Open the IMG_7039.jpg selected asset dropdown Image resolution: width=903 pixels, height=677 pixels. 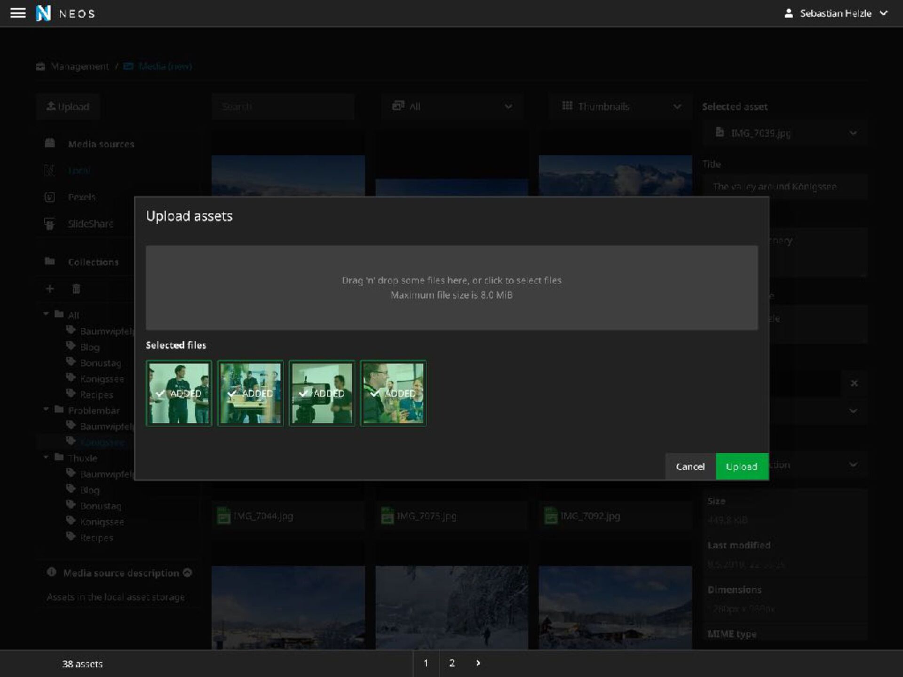pos(785,133)
